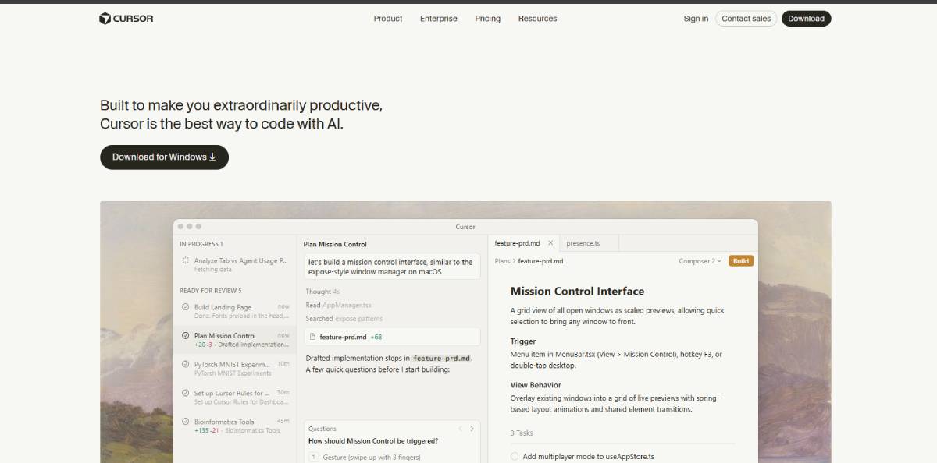Open the Product menu
The width and height of the screenshot is (937, 463).
coord(388,19)
